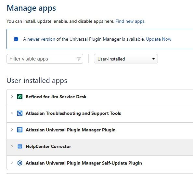193x175 pixels.
Task: Click the Refined for Jira Service Desk icon
Action: tap(20, 97)
